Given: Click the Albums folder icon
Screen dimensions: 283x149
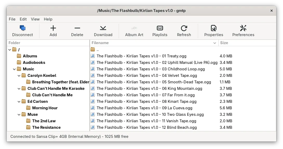Looking at the screenshot, I should tap(19, 56).
